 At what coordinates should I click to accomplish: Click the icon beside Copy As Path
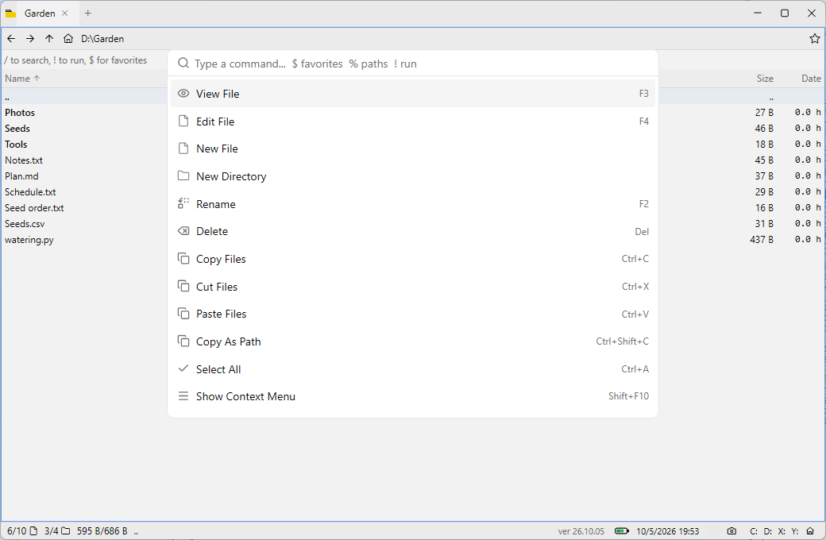point(183,341)
